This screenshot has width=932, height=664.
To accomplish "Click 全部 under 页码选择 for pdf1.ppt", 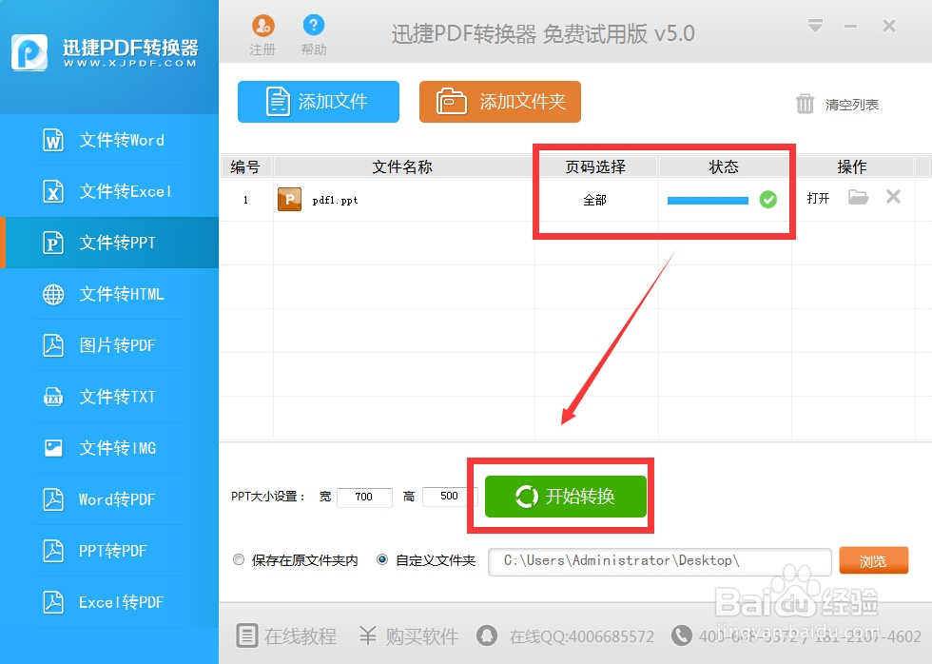I will (x=596, y=200).
